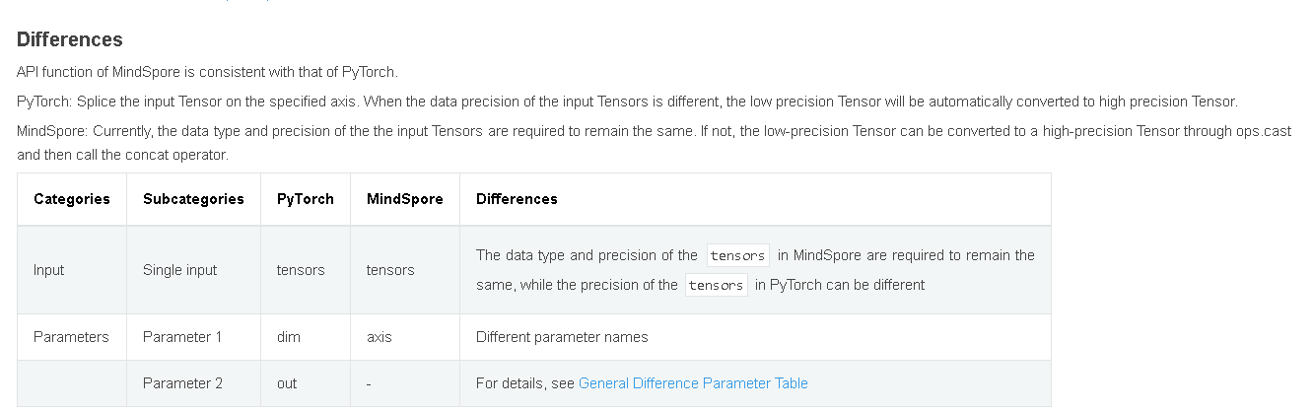Click the Subcategories column header
1313x411 pixels.
(x=193, y=199)
